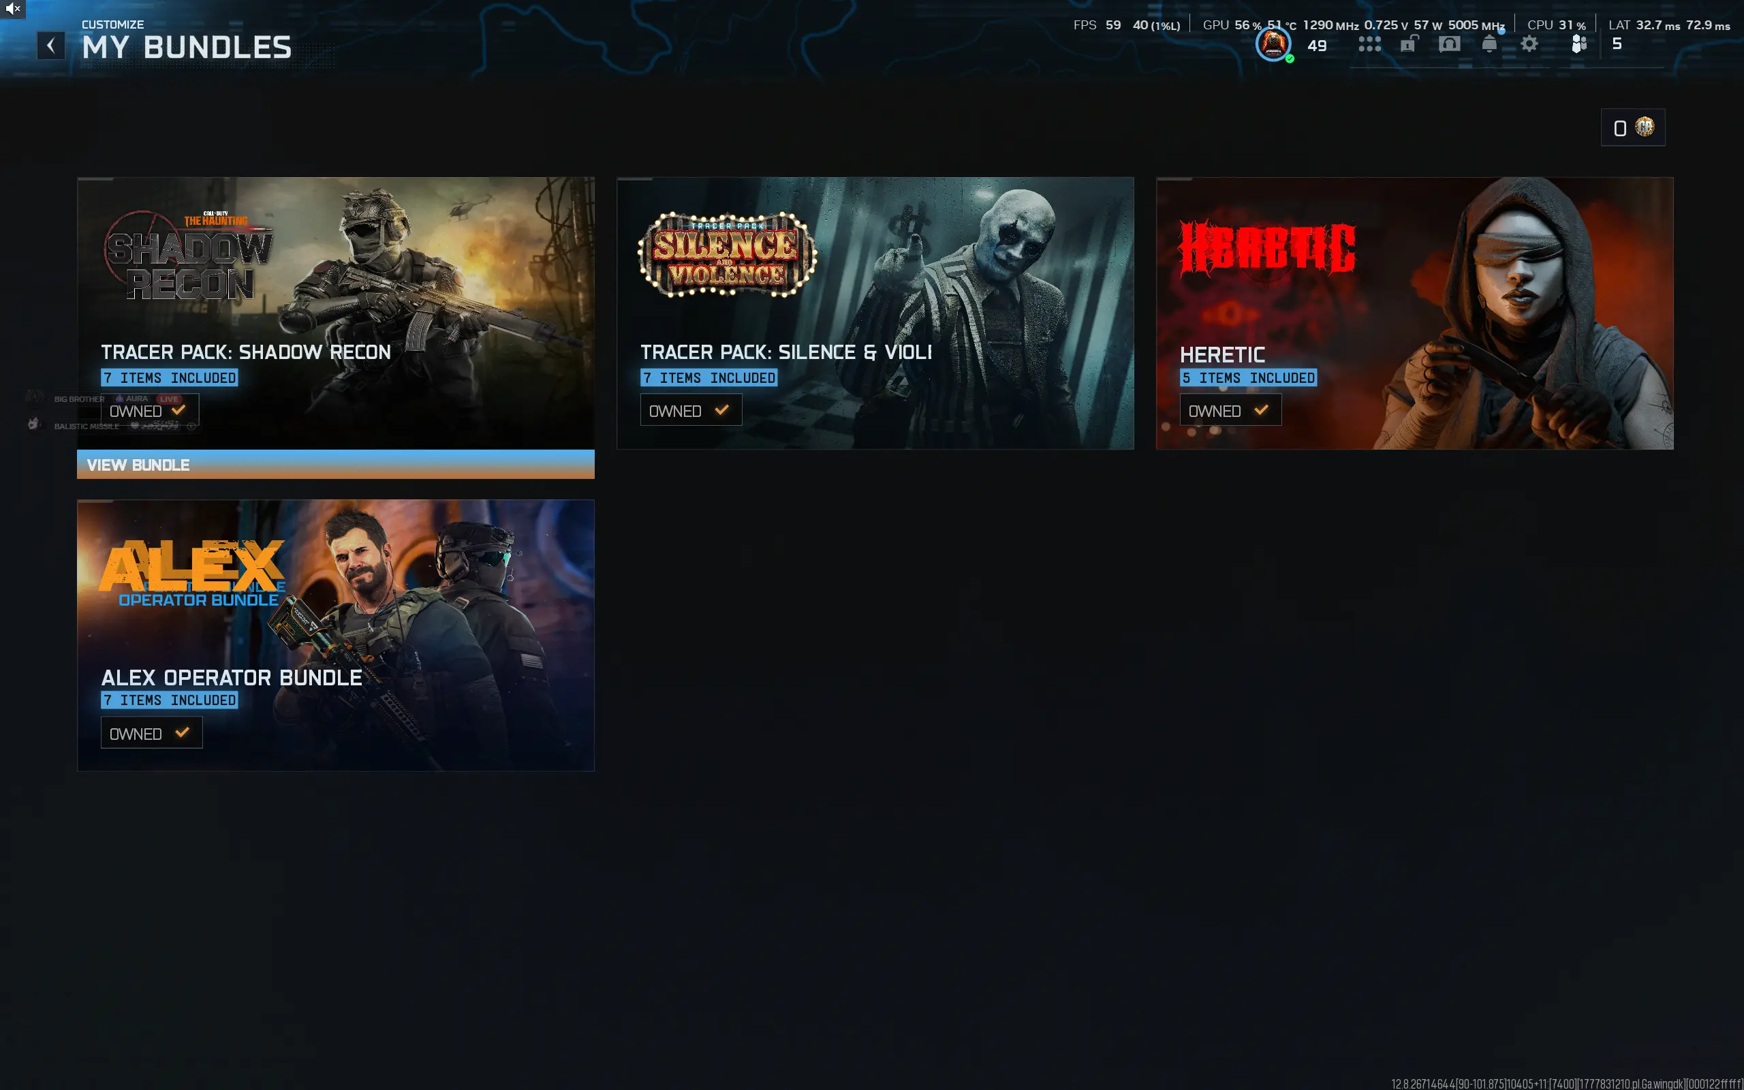This screenshot has width=1744, height=1090.
Task: Select the Silence & Violence bundle tile
Action: pos(875,313)
